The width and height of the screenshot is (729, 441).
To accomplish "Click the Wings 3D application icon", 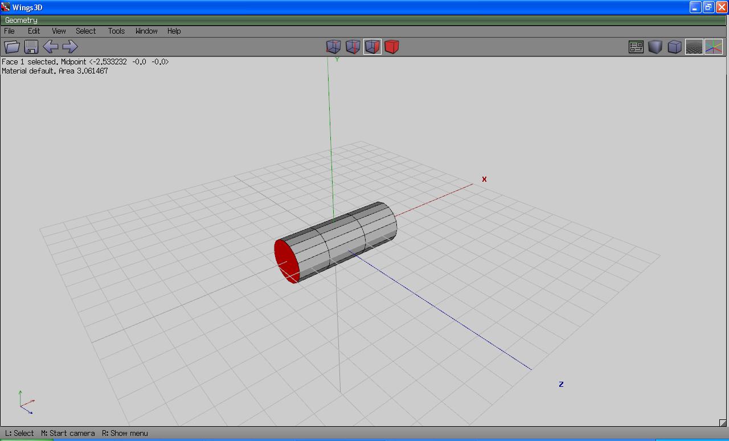I will [6, 7].
